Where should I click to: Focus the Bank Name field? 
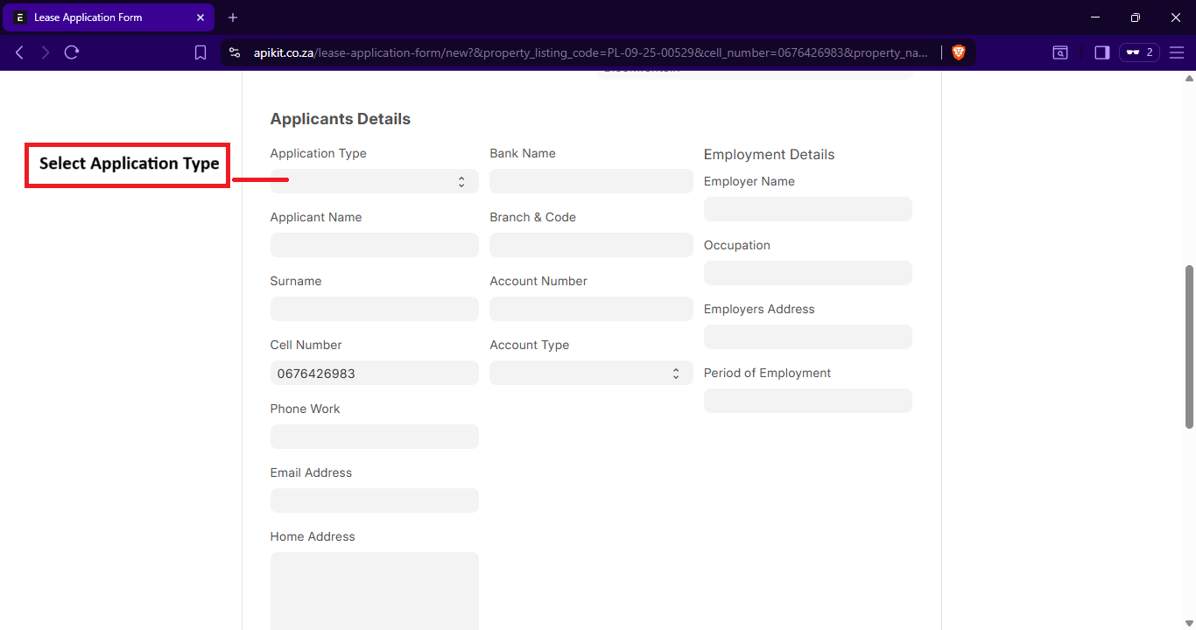coord(591,181)
